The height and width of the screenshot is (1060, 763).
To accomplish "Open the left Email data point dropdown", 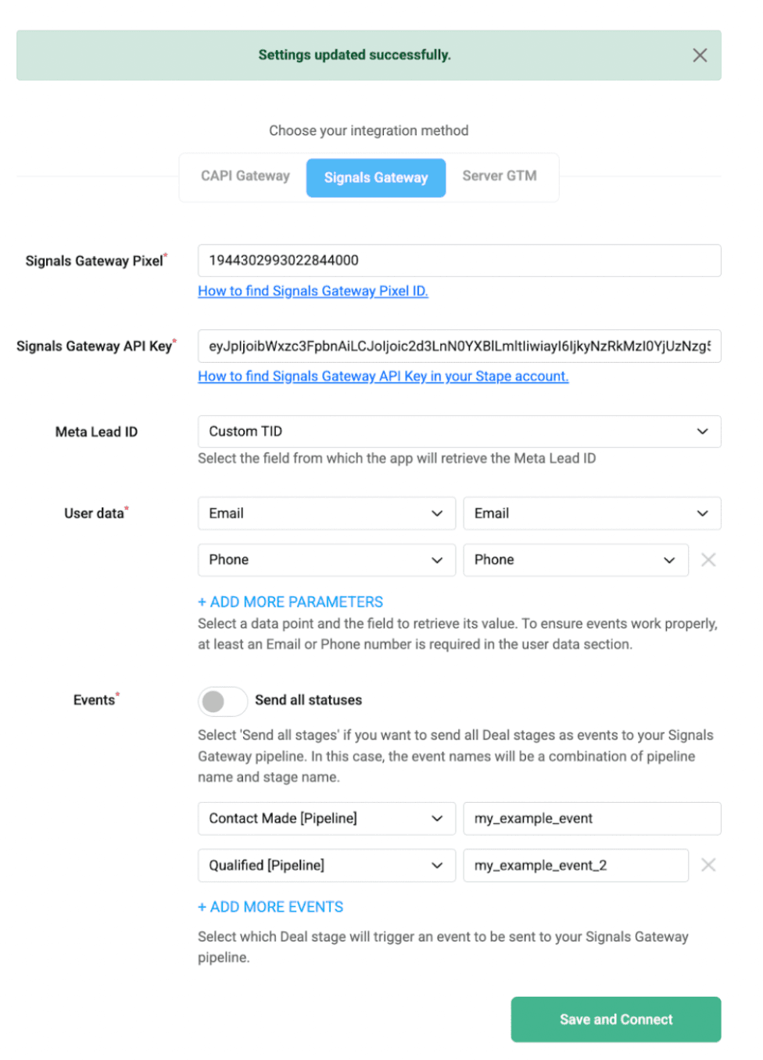I will [x=326, y=514].
